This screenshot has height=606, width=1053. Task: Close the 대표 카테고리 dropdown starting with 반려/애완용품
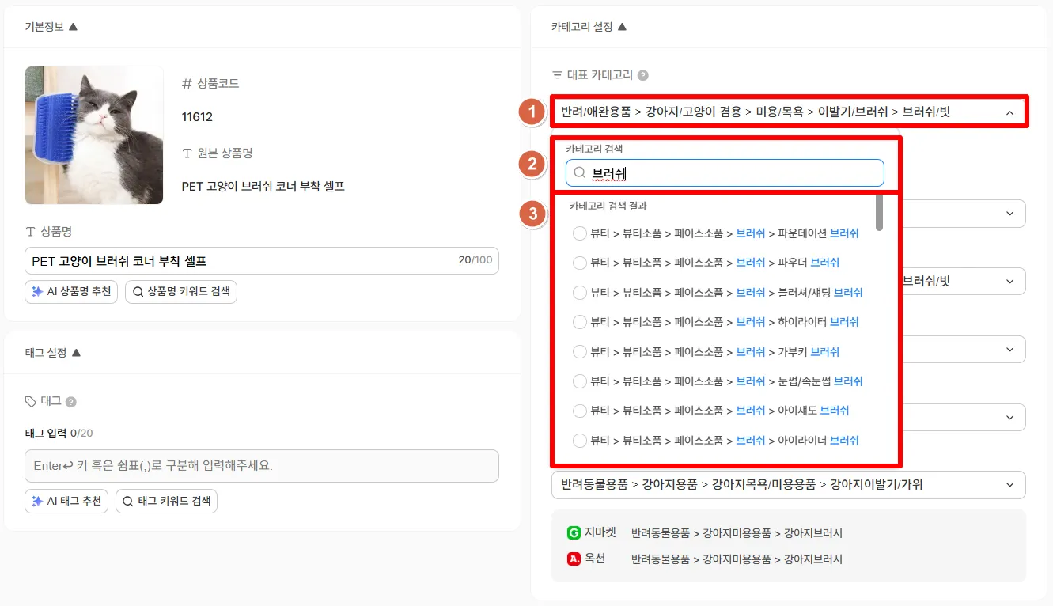point(788,112)
